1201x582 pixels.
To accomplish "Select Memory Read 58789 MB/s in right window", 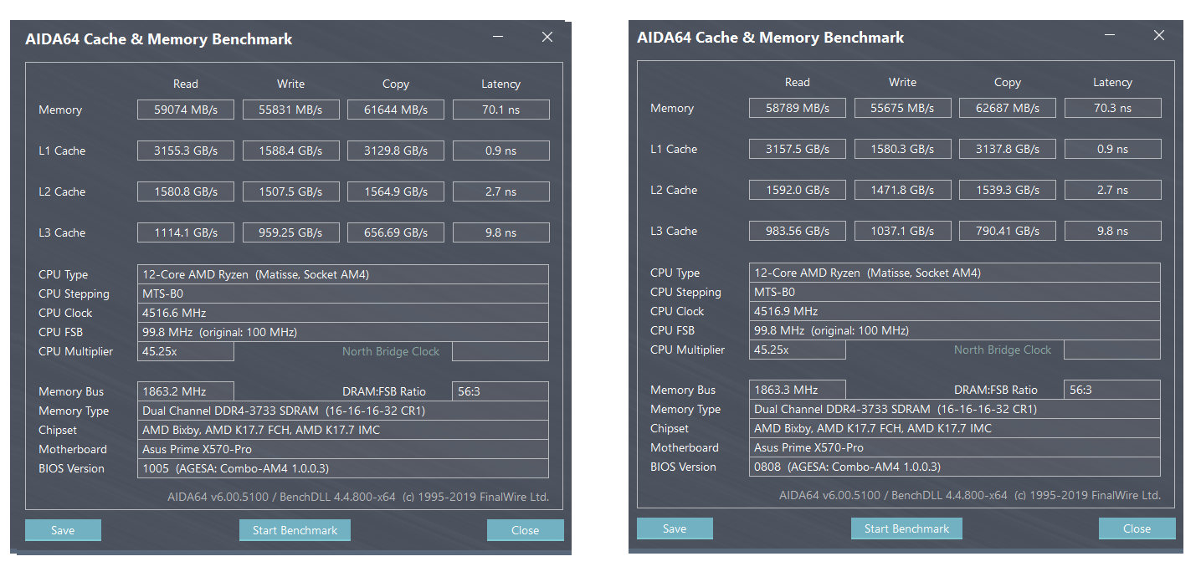I will (798, 108).
